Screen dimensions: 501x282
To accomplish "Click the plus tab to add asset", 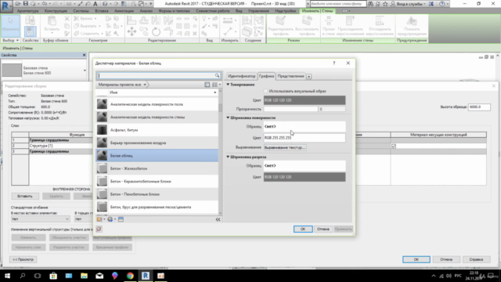I will pyautogui.click(x=309, y=77).
